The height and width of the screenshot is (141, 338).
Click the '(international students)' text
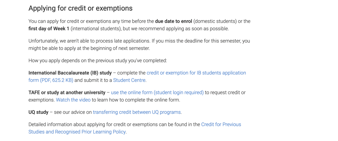[95, 29]
